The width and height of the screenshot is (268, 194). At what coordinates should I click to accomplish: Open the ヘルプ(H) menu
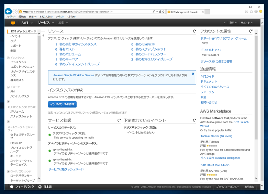coord(71,17)
